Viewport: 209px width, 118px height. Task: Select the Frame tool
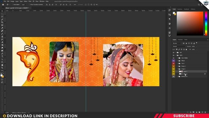[2, 25]
